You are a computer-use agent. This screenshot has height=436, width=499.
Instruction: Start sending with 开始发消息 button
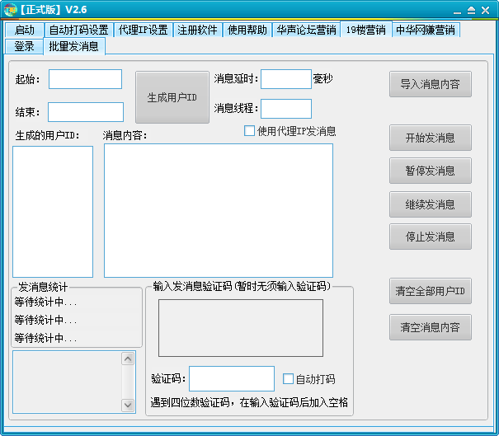click(x=431, y=138)
